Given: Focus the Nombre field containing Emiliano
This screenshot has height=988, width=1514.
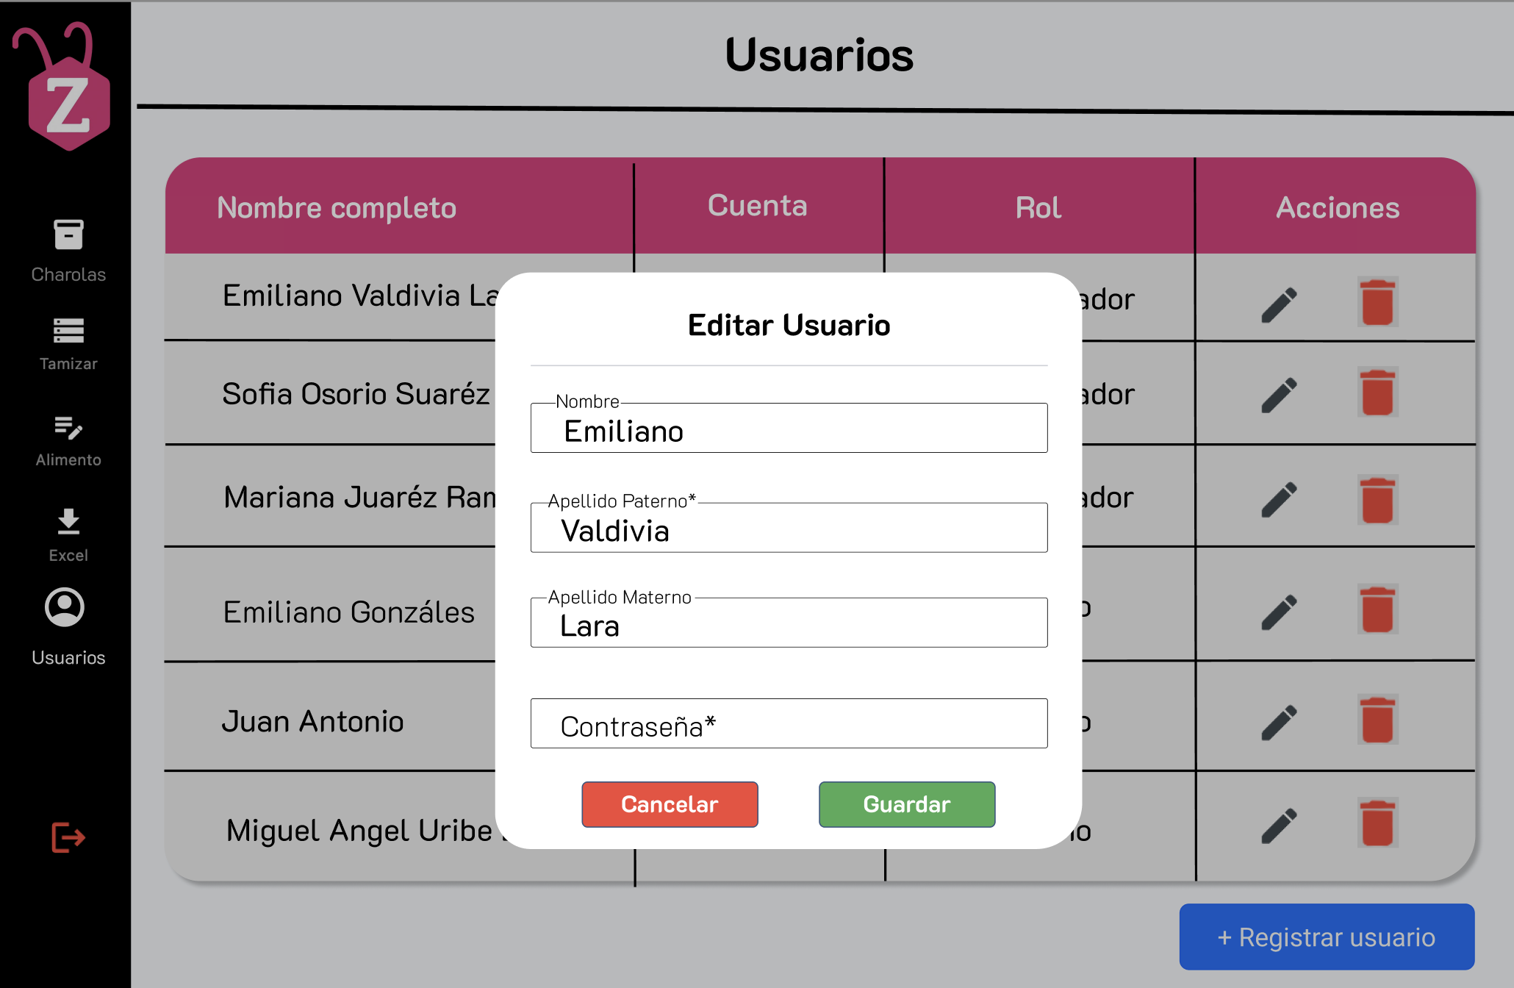Looking at the screenshot, I should click(789, 428).
